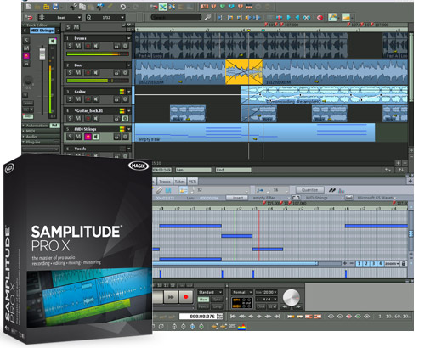Image resolution: width=425 pixels, height=348 pixels.
Task: Click the go-to-start transport arrow icon
Action: pos(233,316)
